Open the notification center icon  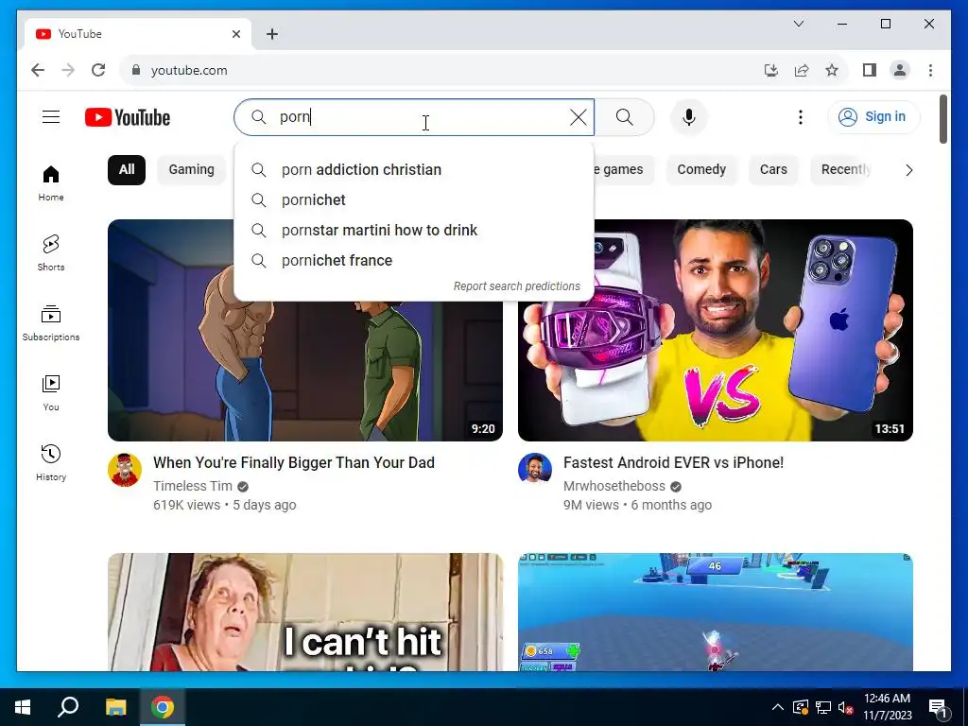click(x=938, y=707)
